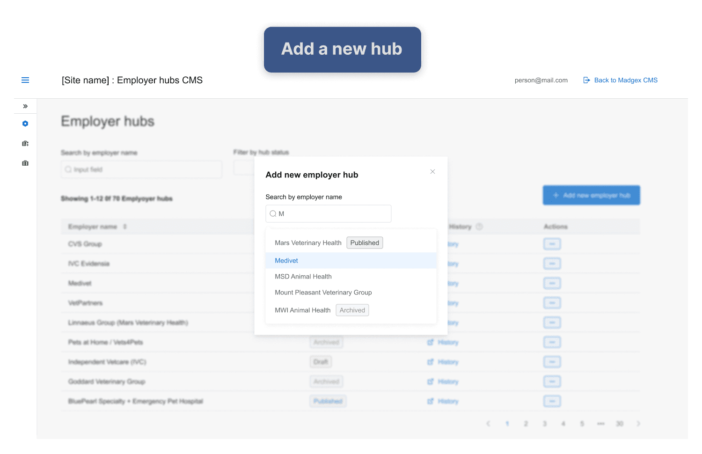The width and height of the screenshot is (702, 454).
Task: Select the hexagon employer hubs sidebar icon
Action: pyautogui.click(x=25, y=124)
